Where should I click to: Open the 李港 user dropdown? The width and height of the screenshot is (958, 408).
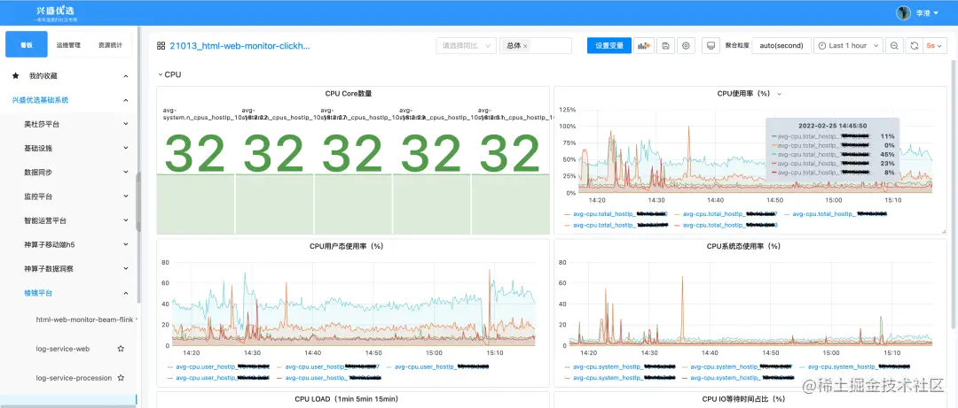coord(926,12)
